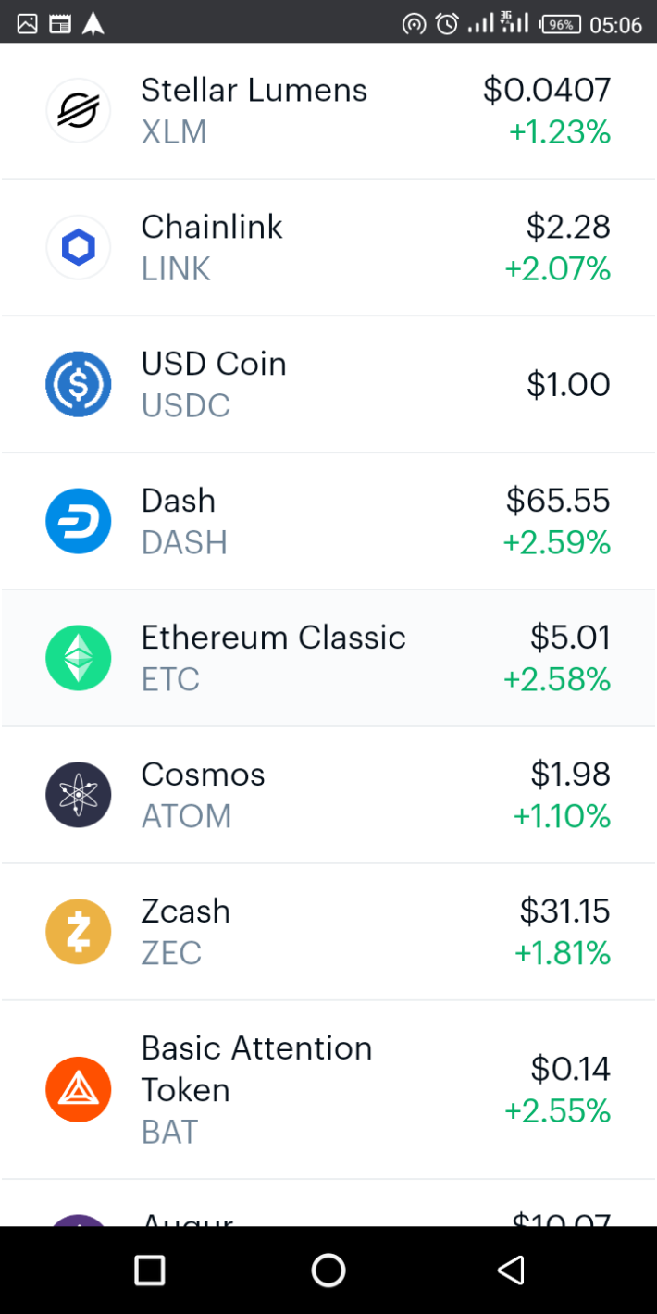Tap the Zcash yellow icon

click(79, 932)
